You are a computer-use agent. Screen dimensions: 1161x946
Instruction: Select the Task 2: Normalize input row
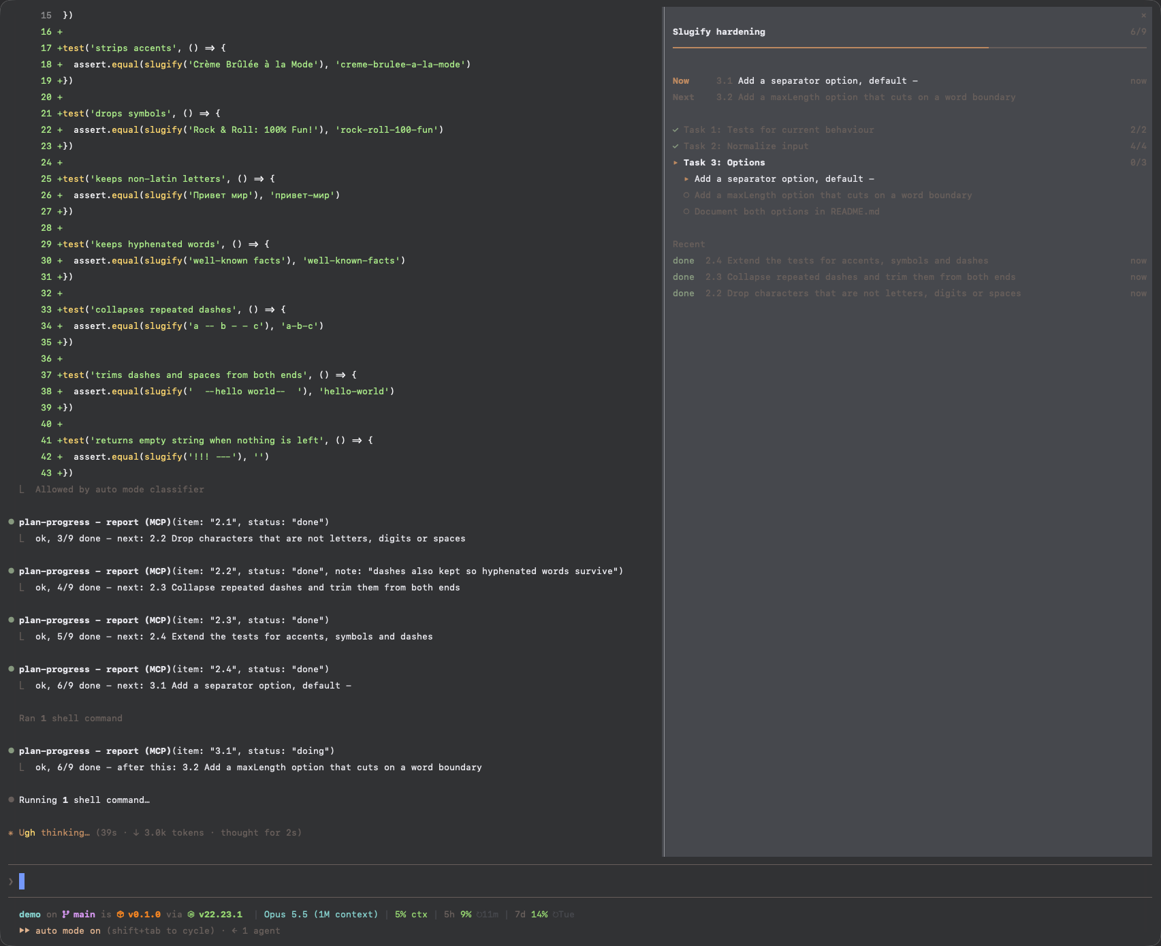pos(909,146)
